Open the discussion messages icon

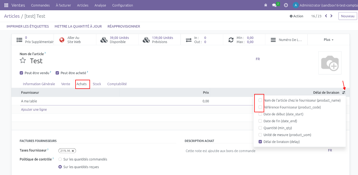[274, 5]
